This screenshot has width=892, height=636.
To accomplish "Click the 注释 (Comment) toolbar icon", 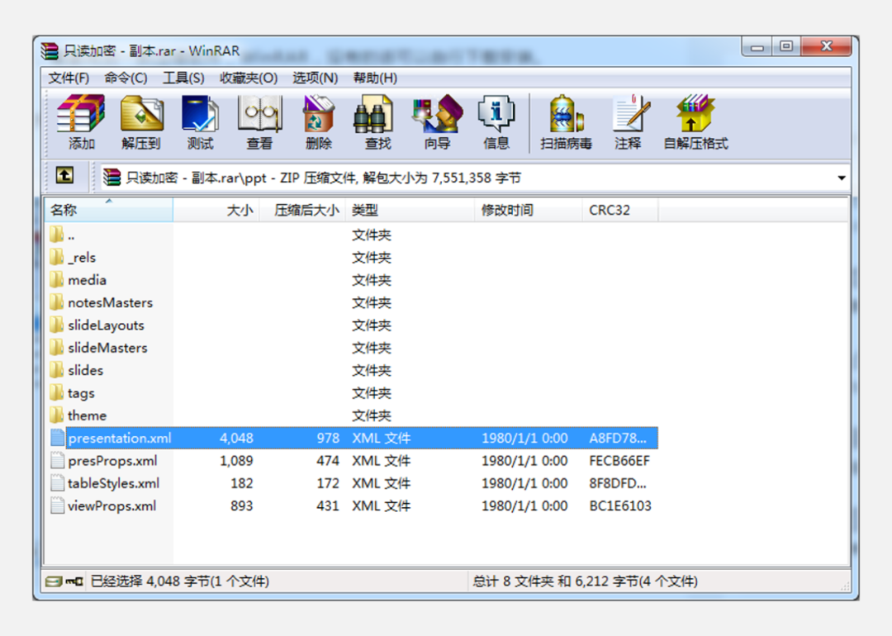I will tap(631, 114).
